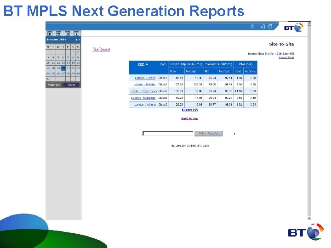Switch to the daily 'D' view tab

click(x=50, y=34)
